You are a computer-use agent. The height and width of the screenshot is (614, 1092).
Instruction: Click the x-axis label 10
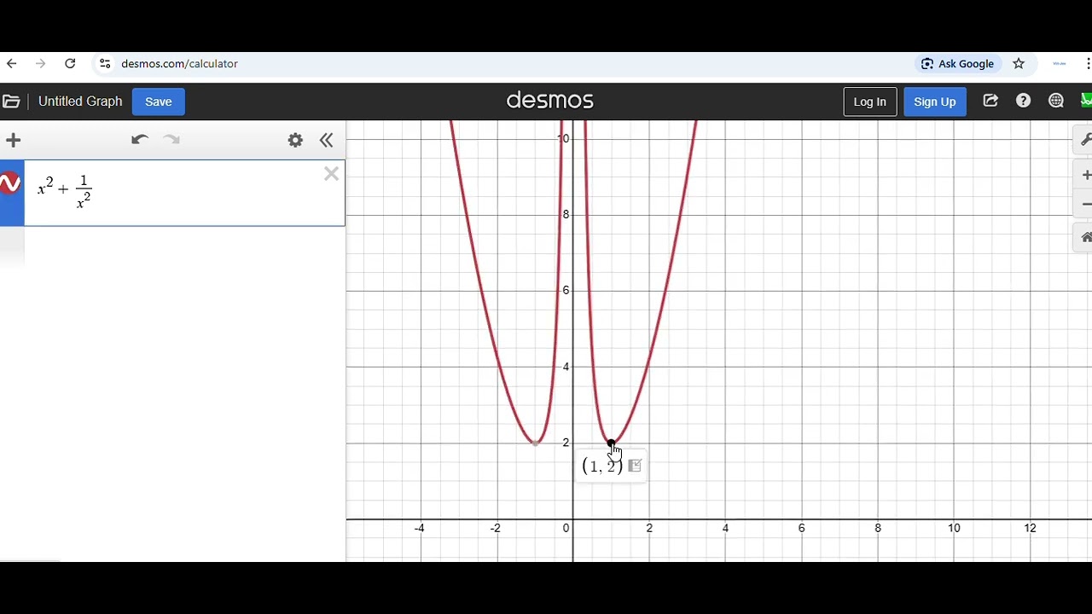(x=954, y=529)
